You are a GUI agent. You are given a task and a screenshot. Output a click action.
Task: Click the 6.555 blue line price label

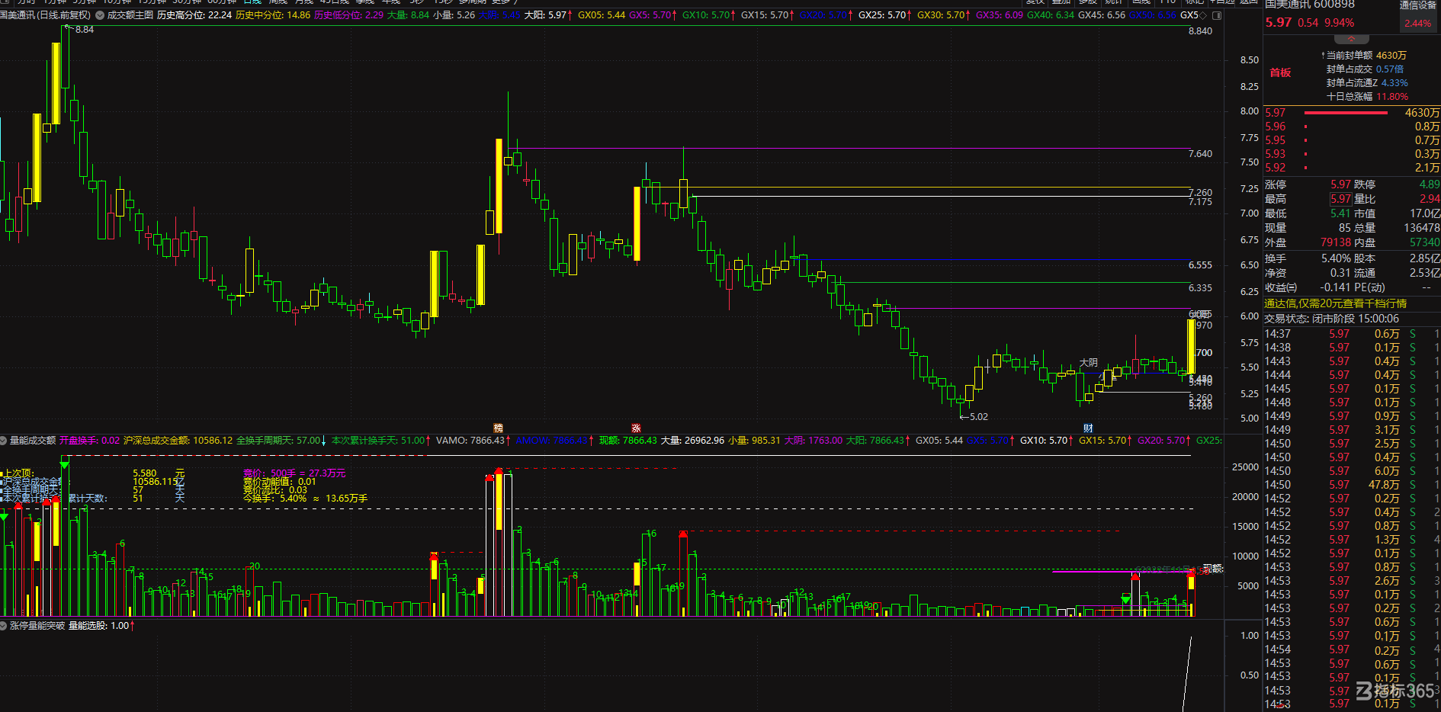pos(1200,265)
